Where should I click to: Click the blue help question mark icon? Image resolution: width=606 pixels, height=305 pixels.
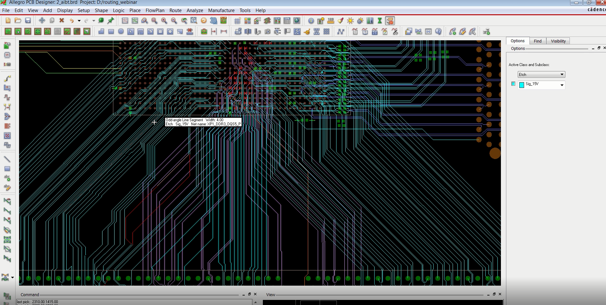438,31
